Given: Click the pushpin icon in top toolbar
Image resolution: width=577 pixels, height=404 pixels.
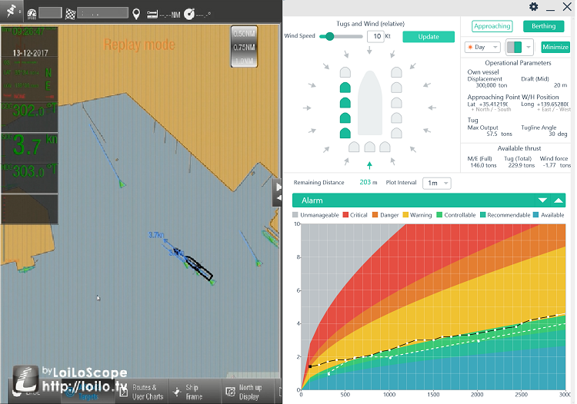Looking at the screenshot, I should click(12, 12).
